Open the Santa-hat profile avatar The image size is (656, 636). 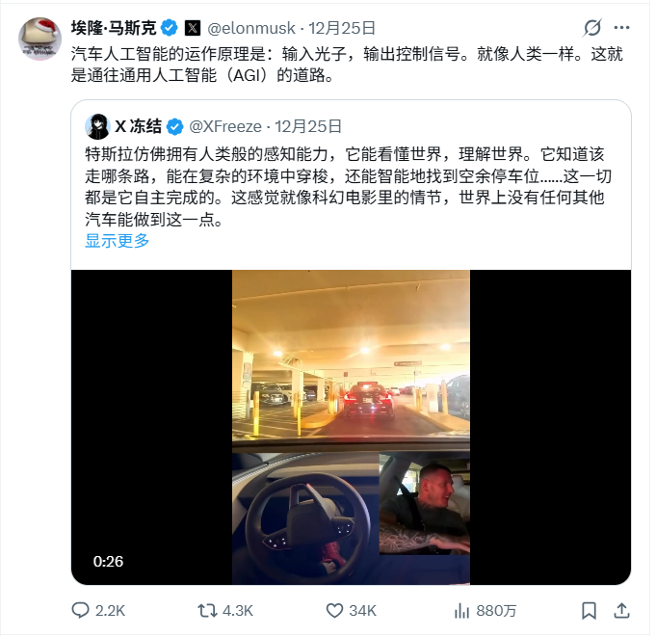[39, 39]
